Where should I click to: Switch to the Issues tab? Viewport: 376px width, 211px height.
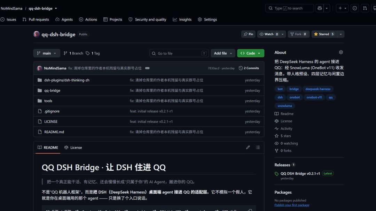tap(9, 19)
